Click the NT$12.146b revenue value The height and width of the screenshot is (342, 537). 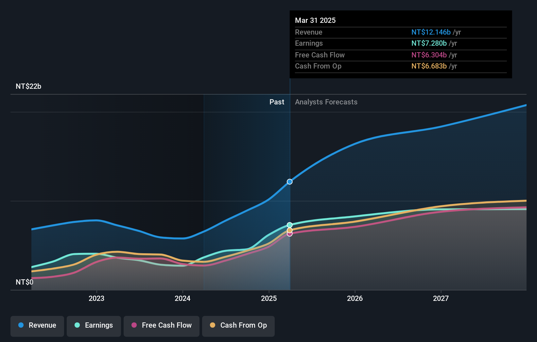(x=431, y=32)
